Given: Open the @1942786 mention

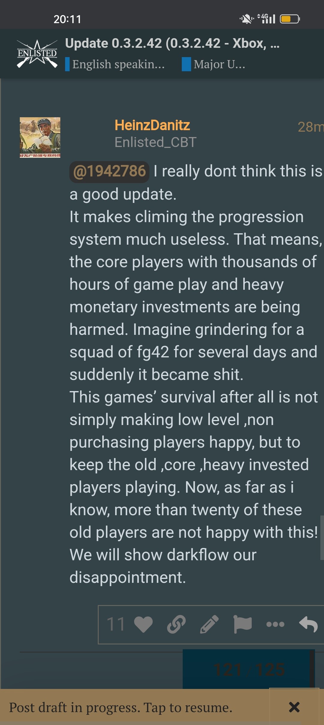Looking at the screenshot, I should [x=109, y=171].
